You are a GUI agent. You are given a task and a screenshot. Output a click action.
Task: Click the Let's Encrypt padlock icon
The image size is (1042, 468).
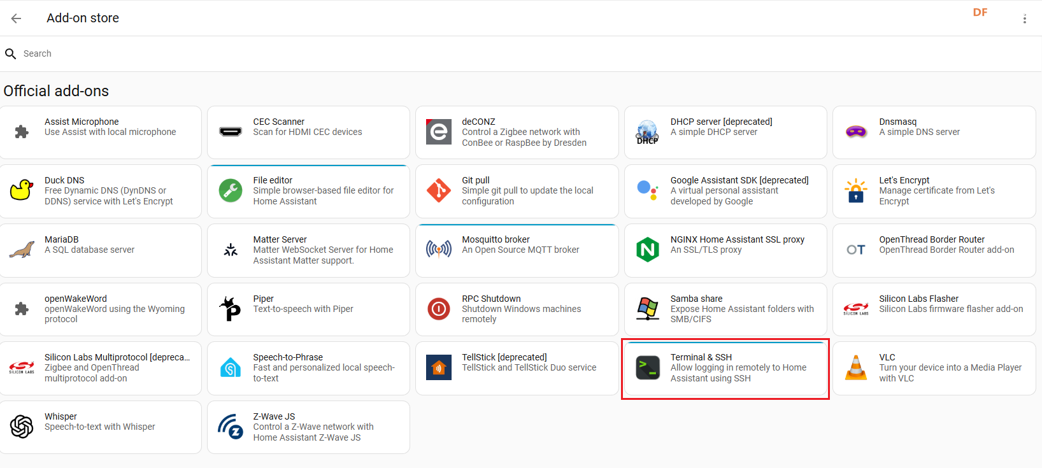(x=856, y=190)
